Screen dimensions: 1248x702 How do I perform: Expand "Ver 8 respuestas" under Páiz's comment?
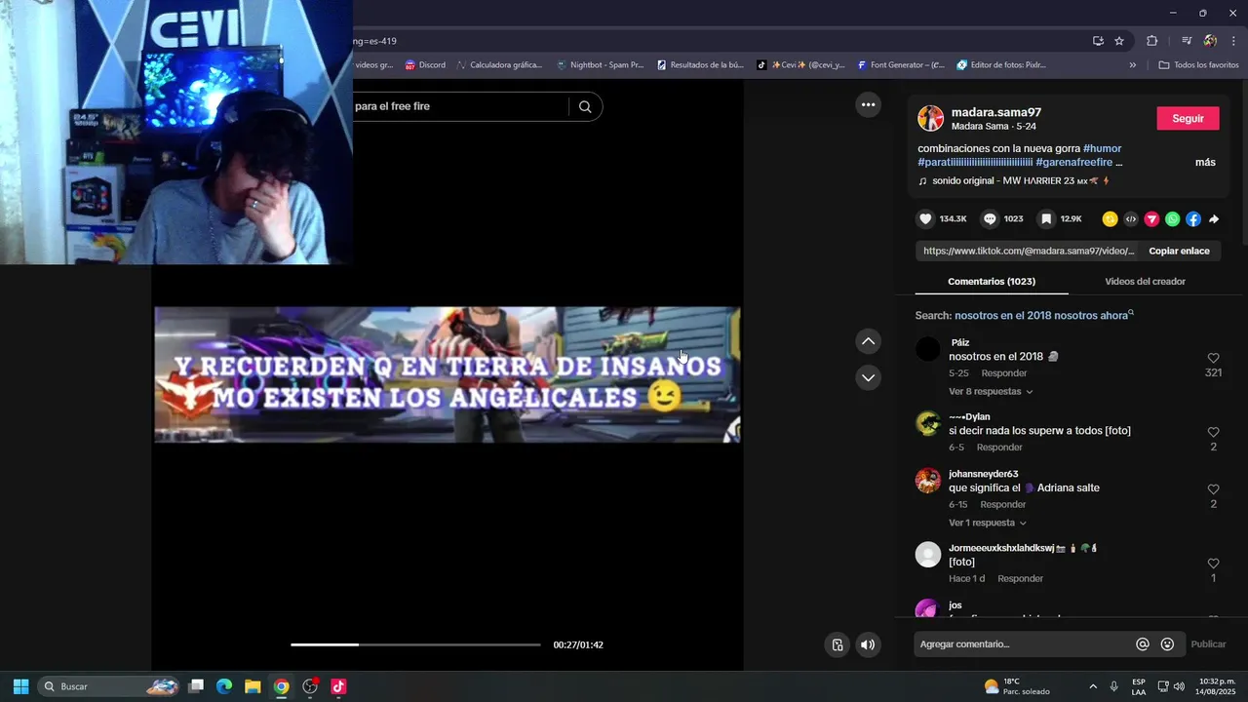pos(991,392)
